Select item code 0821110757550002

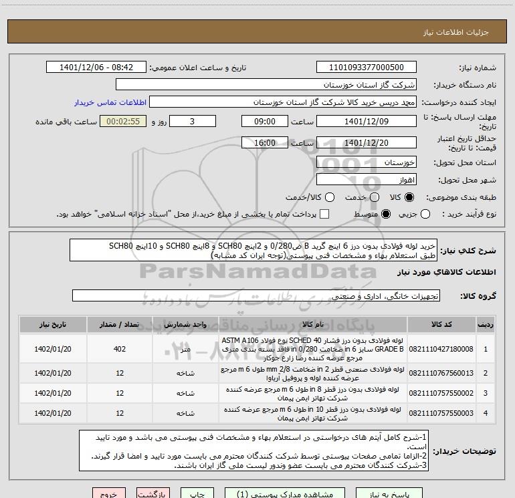click(441, 393)
